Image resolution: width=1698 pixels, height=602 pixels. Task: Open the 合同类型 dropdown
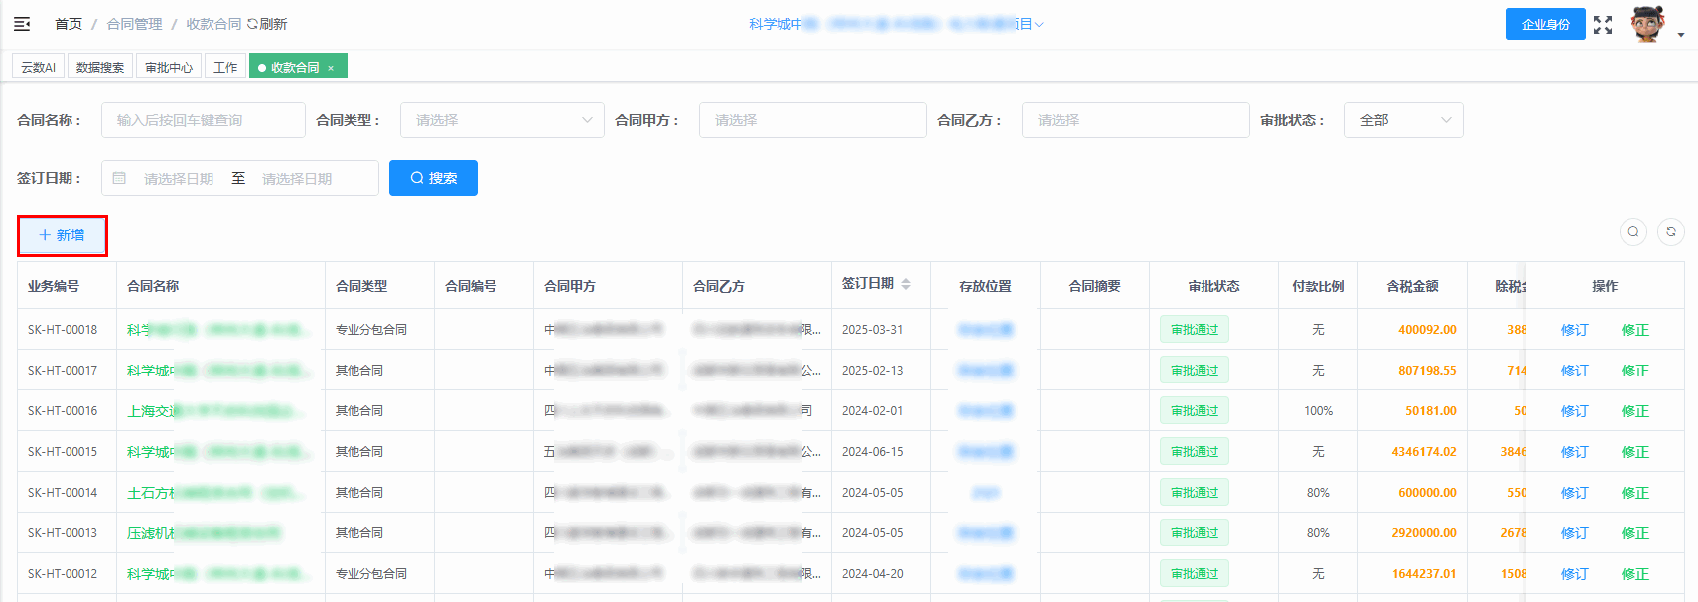501,120
